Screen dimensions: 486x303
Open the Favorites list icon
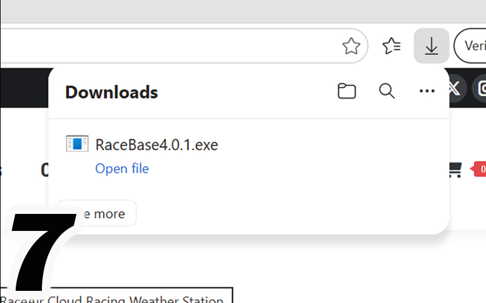[x=391, y=46]
